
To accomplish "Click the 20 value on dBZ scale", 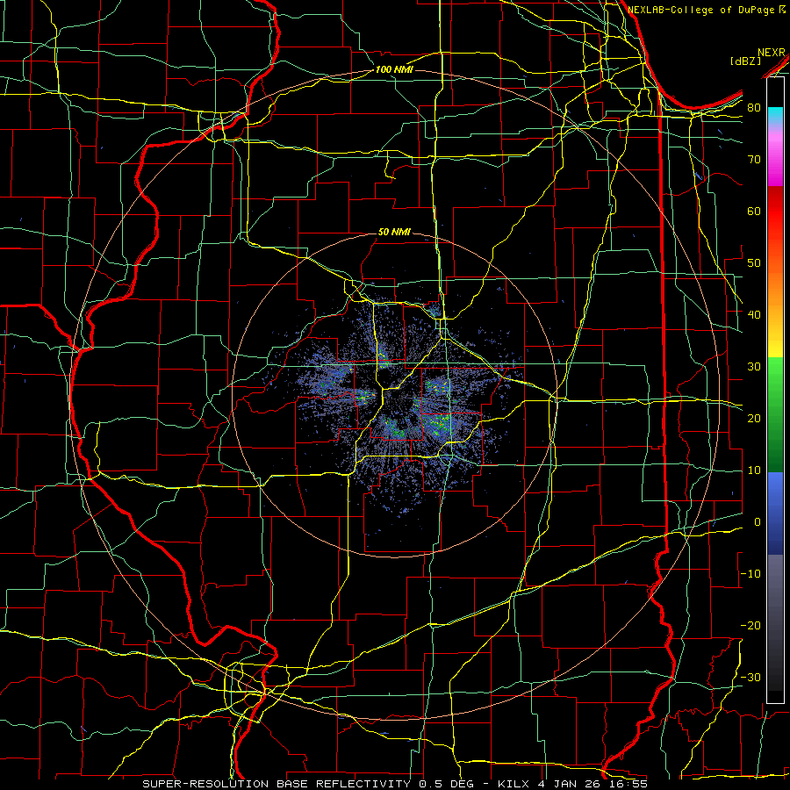I will [x=754, y=418].
